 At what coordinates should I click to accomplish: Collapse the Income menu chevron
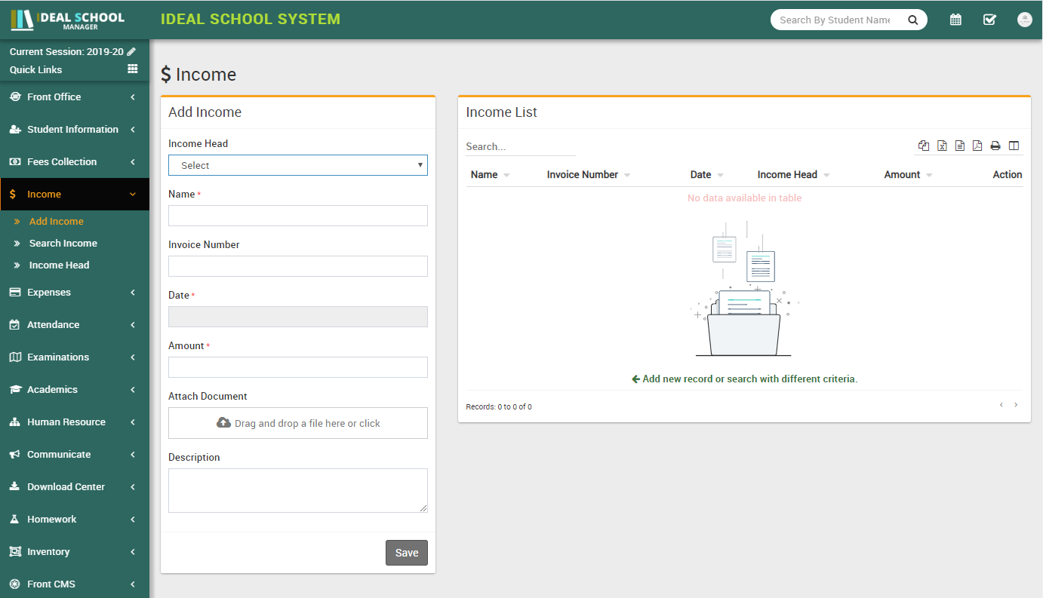click(x=133, y=194)
